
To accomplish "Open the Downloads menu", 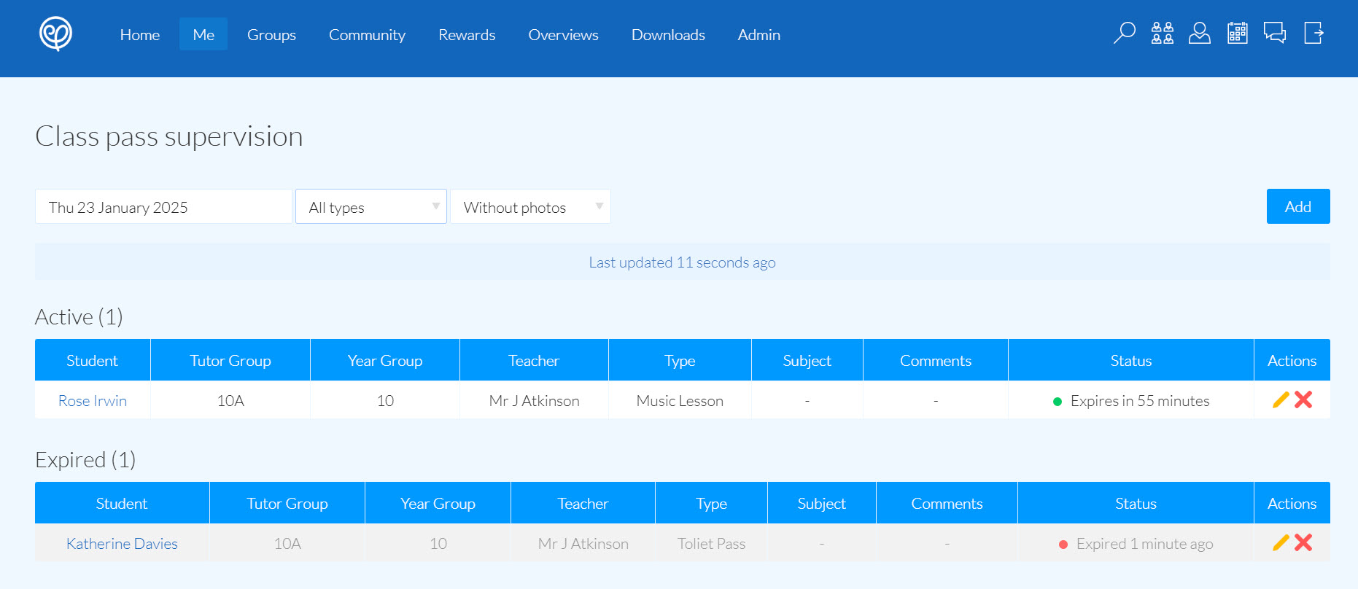I will pyautogui.click(x=668, y=34).
